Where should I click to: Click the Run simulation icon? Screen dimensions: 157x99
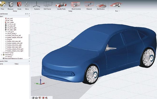[116, 5]
